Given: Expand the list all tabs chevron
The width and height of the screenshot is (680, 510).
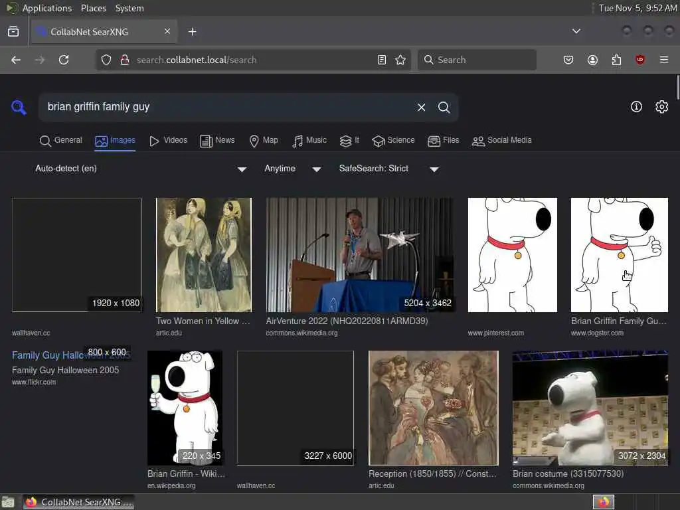Looking at the screenshot, I should [x=576, y=31].
